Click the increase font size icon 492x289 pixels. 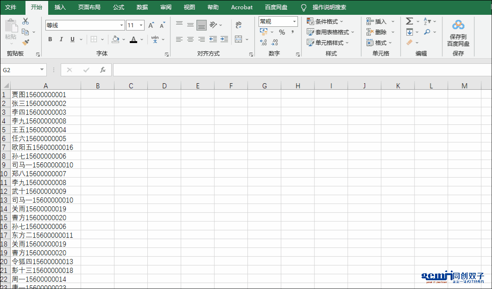coord(151,25)
